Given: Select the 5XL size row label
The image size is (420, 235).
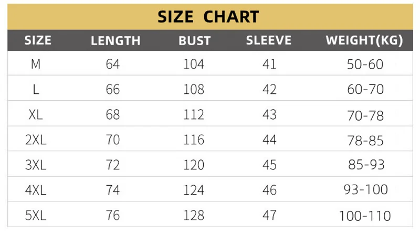Looking at the screenshot, I should coord(36,215).
